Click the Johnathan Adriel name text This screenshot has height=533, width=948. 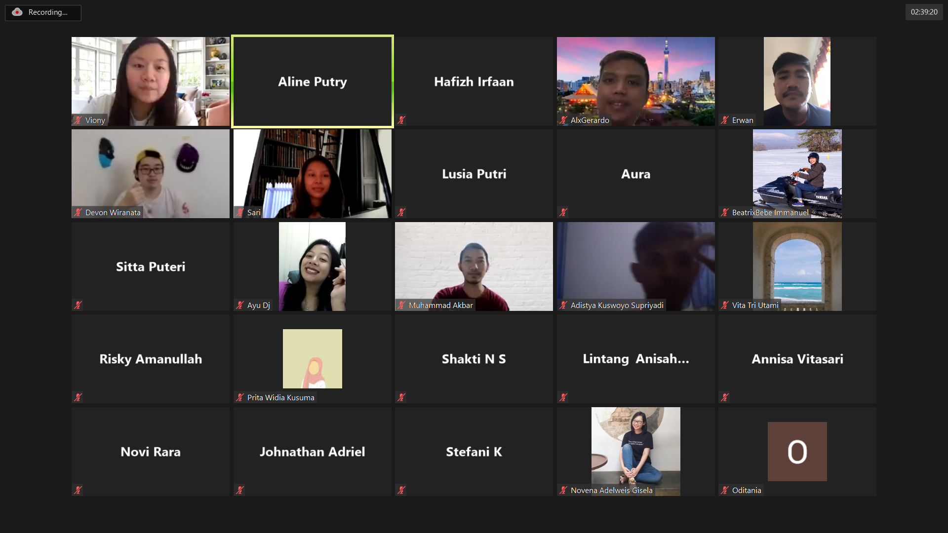313,452
